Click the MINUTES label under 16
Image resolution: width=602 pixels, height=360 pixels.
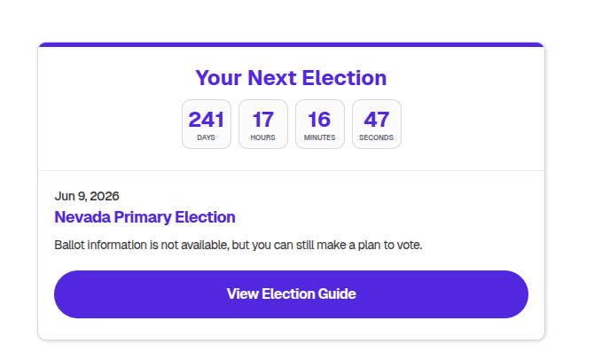coord(320,137)
